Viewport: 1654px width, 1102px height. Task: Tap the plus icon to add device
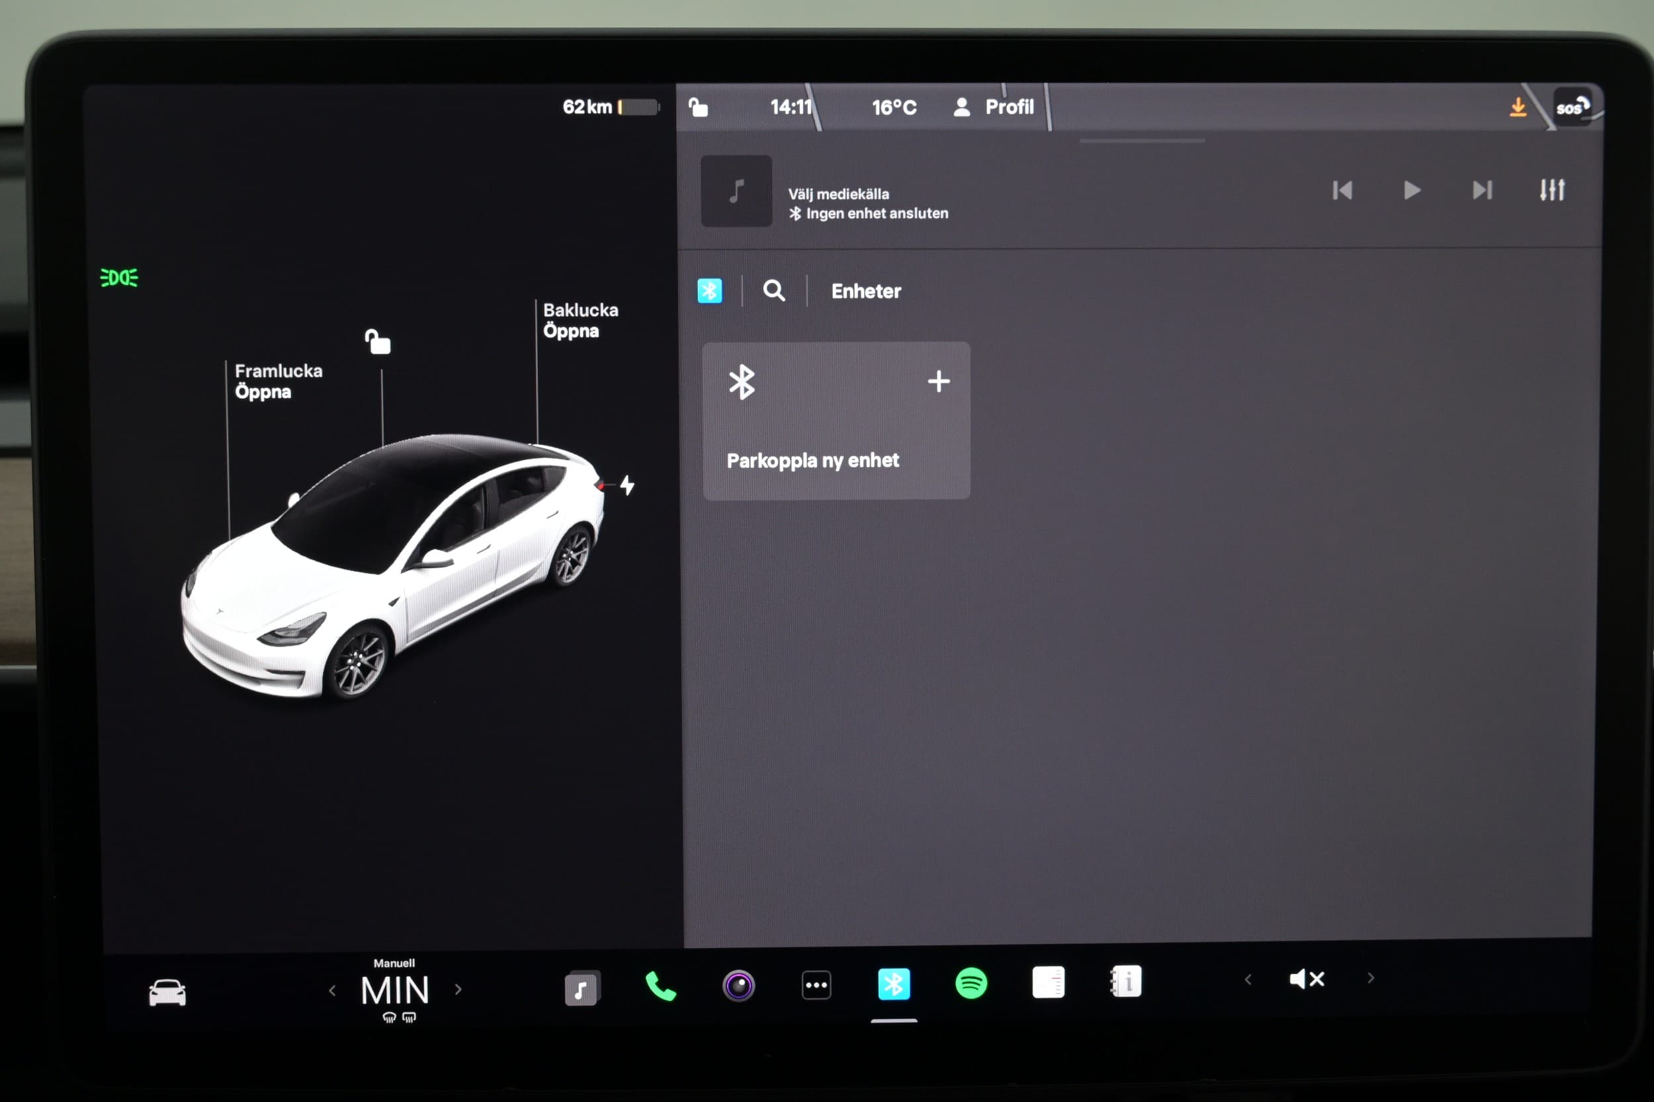pos(938,381)
